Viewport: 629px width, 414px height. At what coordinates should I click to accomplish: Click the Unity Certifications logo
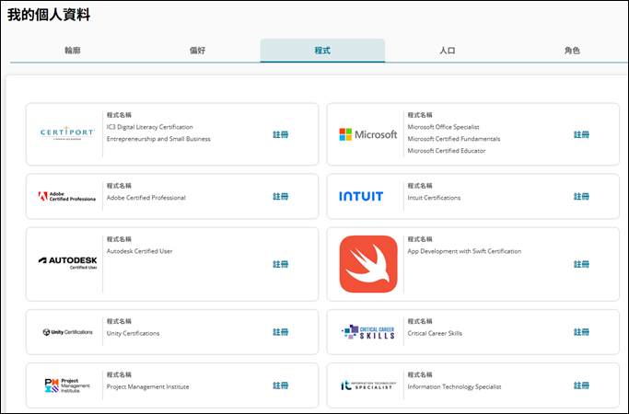68,332
